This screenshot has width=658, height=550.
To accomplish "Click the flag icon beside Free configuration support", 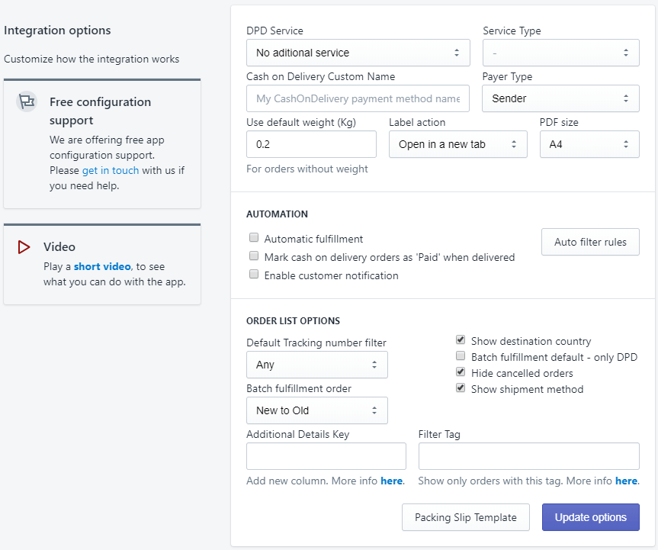I will coord(27,101).
